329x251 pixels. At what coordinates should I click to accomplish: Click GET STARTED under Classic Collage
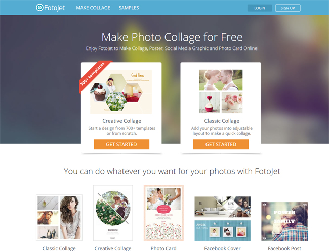pos(221,144)
